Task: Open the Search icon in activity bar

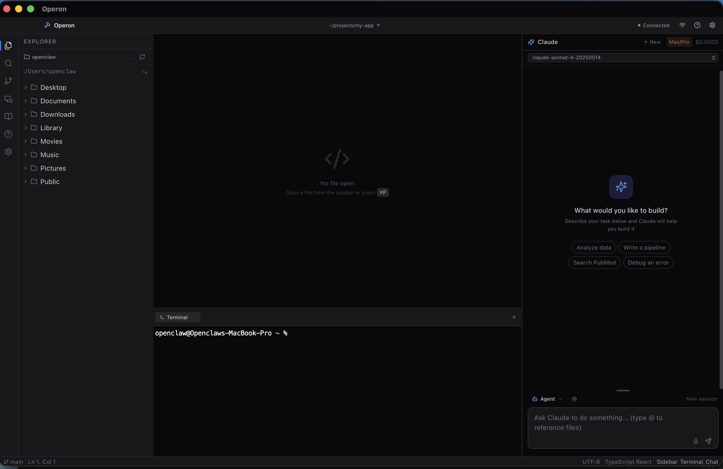Action: pyautogui.click(x=8, y=63)
